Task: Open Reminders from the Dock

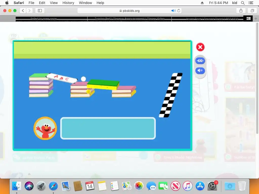Action: [x=114, y=186]
